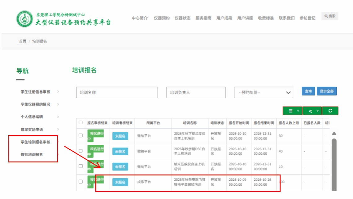Screen dimensions: 353x199
Task: Go to 首页 breadcrumb link
Action: [x=23, y=41]
